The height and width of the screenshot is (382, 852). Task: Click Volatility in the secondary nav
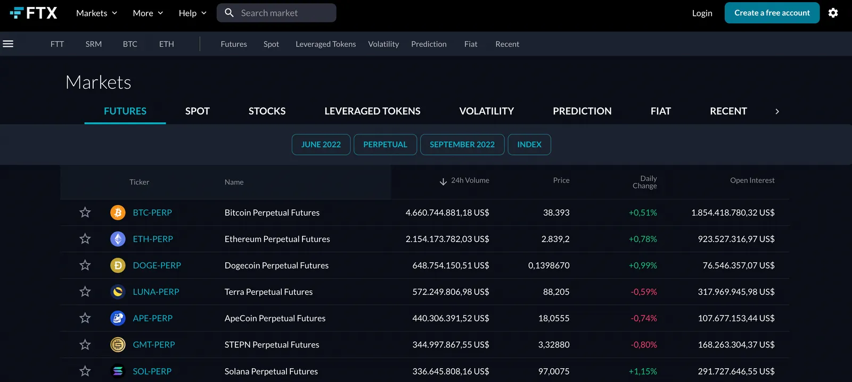[383, 44]
